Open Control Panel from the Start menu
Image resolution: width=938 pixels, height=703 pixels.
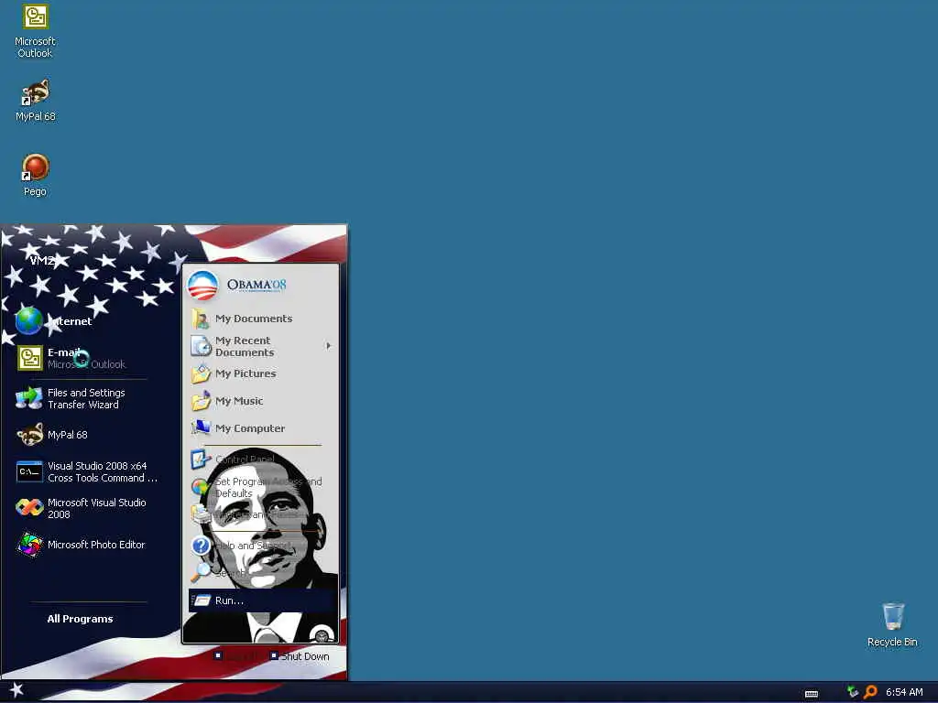(232, 460)
